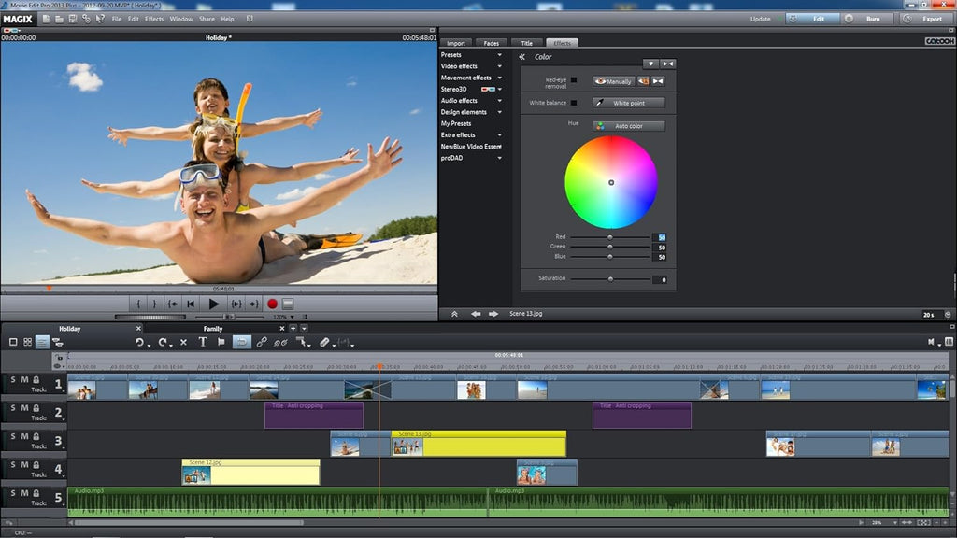The height and width of the screenshot is (538, 957).
Task: Lock track 4 with padlock icon
Action: click(36, 465)
